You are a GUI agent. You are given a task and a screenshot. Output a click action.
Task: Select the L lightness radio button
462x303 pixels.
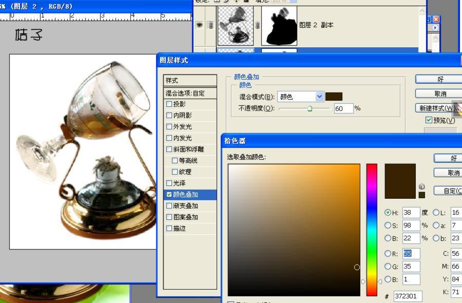coord(436,212)
